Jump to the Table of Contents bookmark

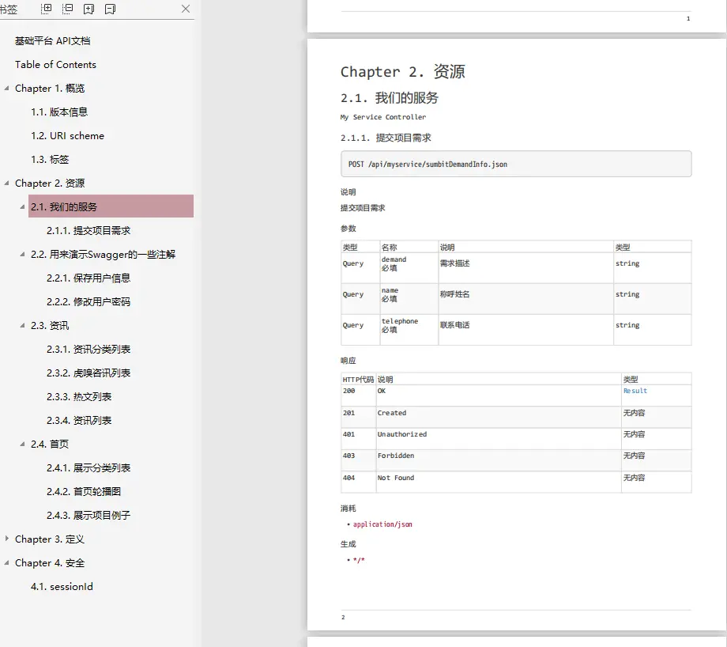[55, 65]
